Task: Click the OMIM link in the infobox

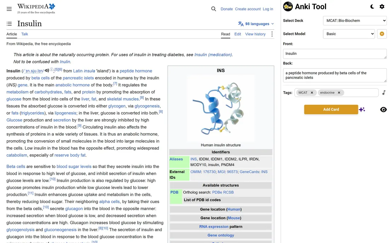Action: (196, 172)
